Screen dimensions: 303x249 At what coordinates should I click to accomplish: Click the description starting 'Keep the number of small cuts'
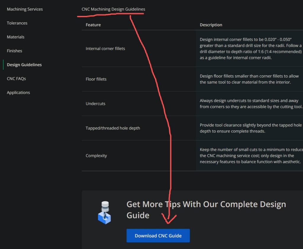251,156
